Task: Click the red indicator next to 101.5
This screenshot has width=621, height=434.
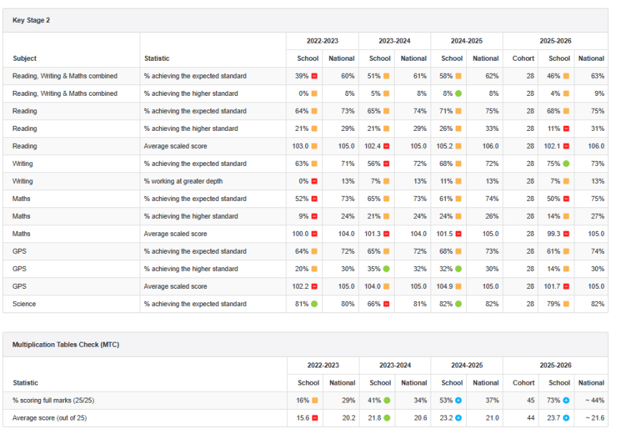Action: [x=458, y=234]
